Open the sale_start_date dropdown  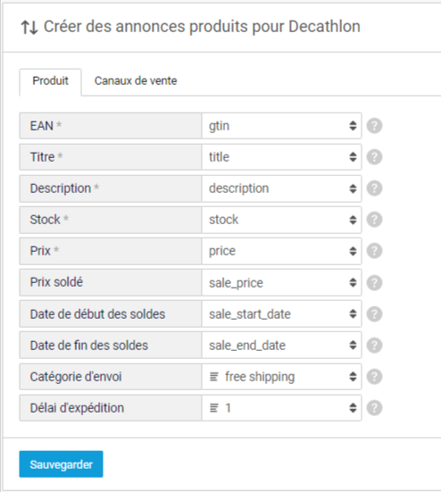click(282, 313)
